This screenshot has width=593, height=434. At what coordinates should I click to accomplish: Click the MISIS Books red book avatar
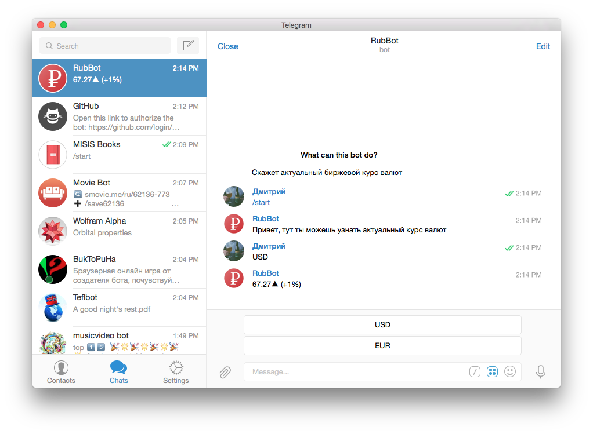click(53, 155)
